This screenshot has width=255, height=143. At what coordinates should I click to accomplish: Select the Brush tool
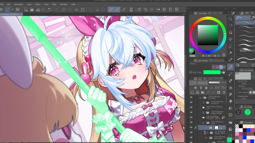(x=230, y=81)
